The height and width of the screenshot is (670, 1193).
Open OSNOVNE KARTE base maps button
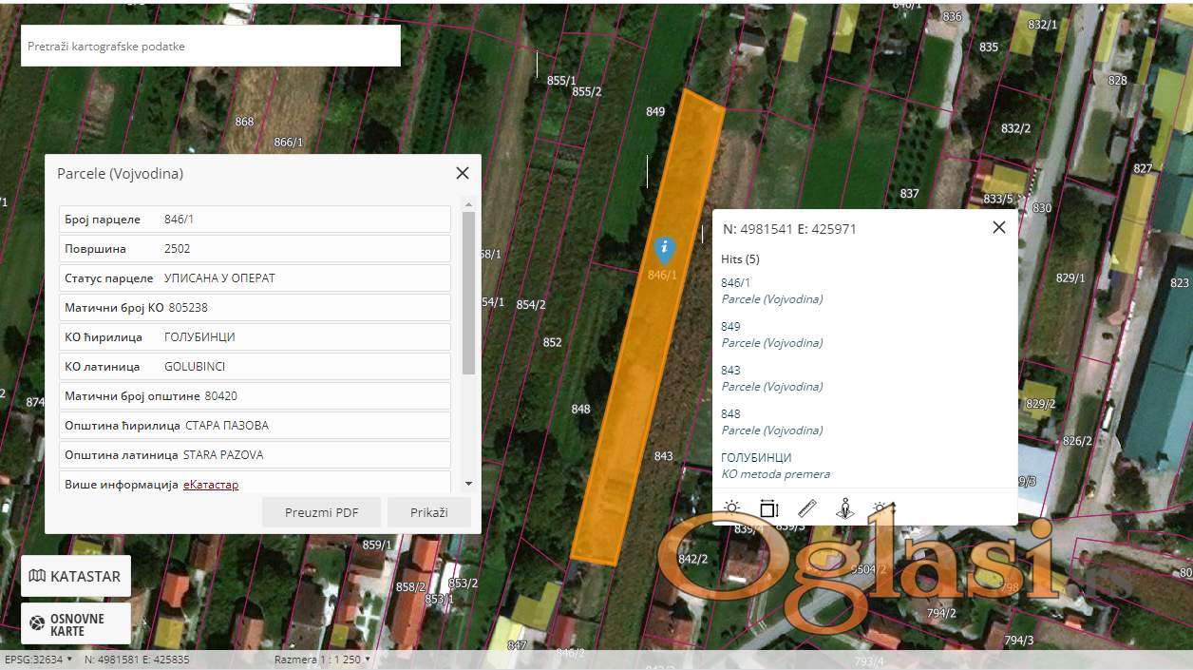pos(76,624)
